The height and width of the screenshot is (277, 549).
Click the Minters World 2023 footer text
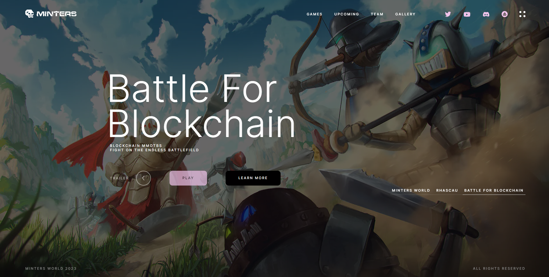(51, 269)
